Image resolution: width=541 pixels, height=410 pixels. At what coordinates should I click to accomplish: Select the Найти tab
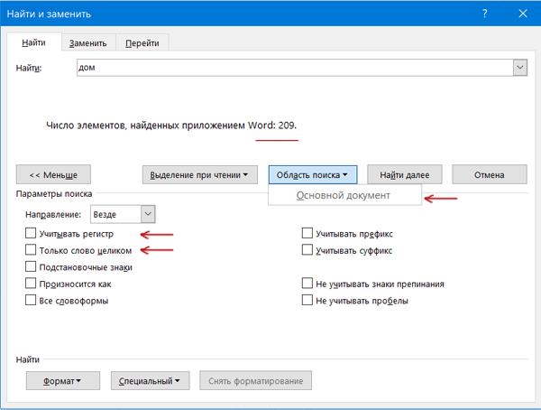coord(34,42)
